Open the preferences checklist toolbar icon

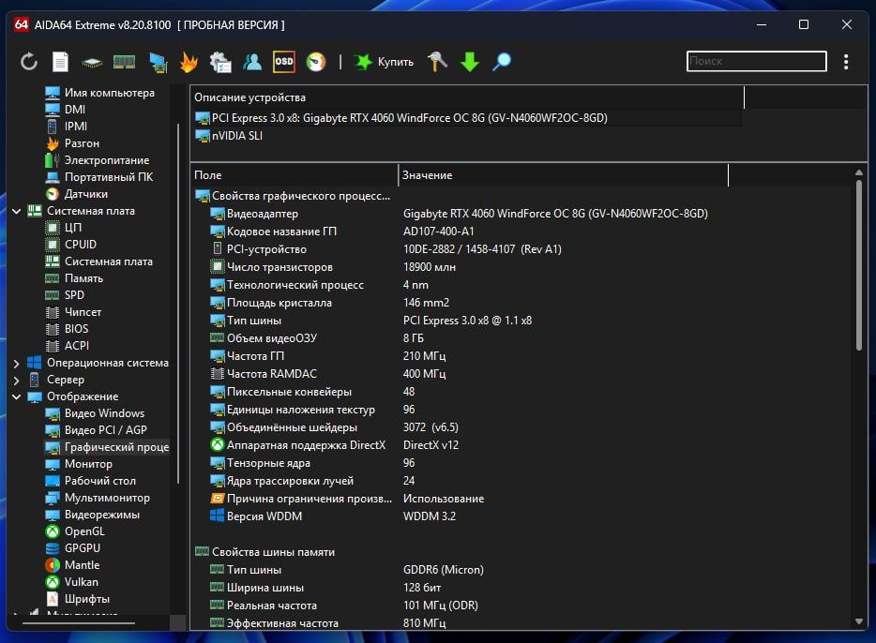pyautogui.click(x=220, y=62)
